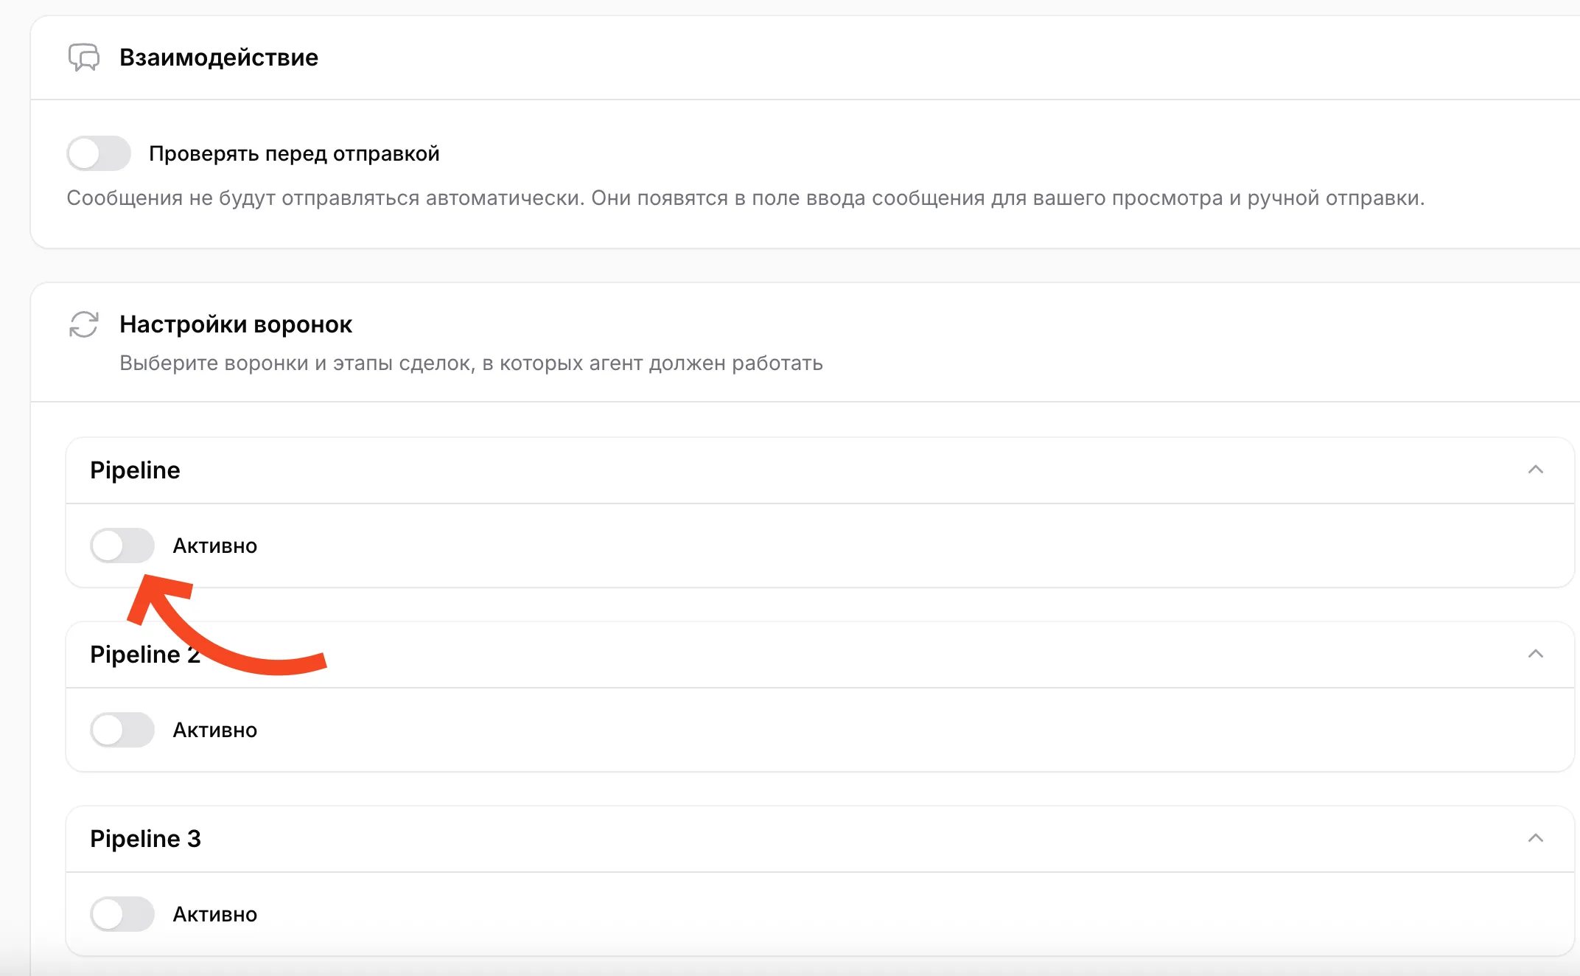This screenshot has width=1580, height=976.
Task: Click the Pipeline 3 header title
Action: (145, 839)
